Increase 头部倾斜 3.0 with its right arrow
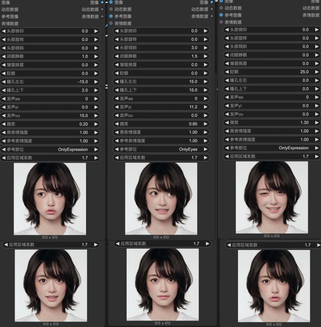Image resolution: width=321 pixels, height=327 pixels. click(205, 48)
